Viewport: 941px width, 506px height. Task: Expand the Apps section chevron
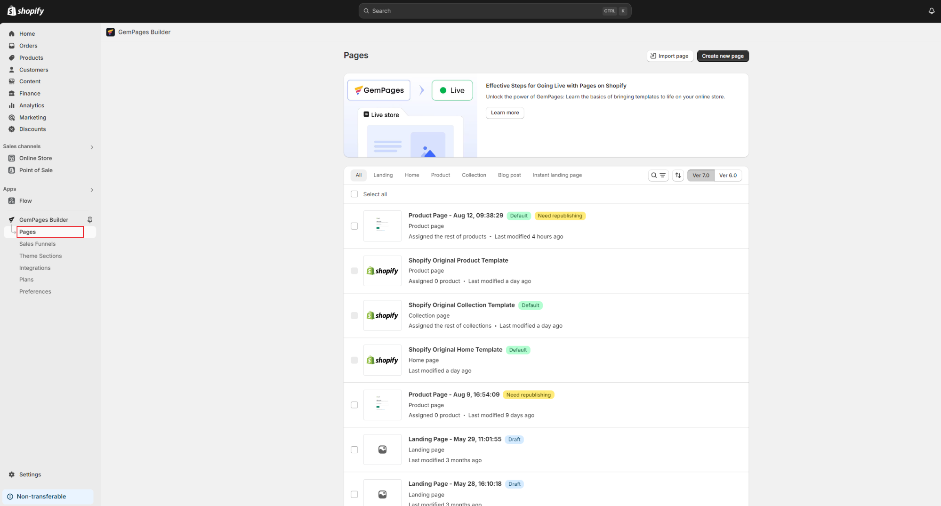[x=92, y=190]
